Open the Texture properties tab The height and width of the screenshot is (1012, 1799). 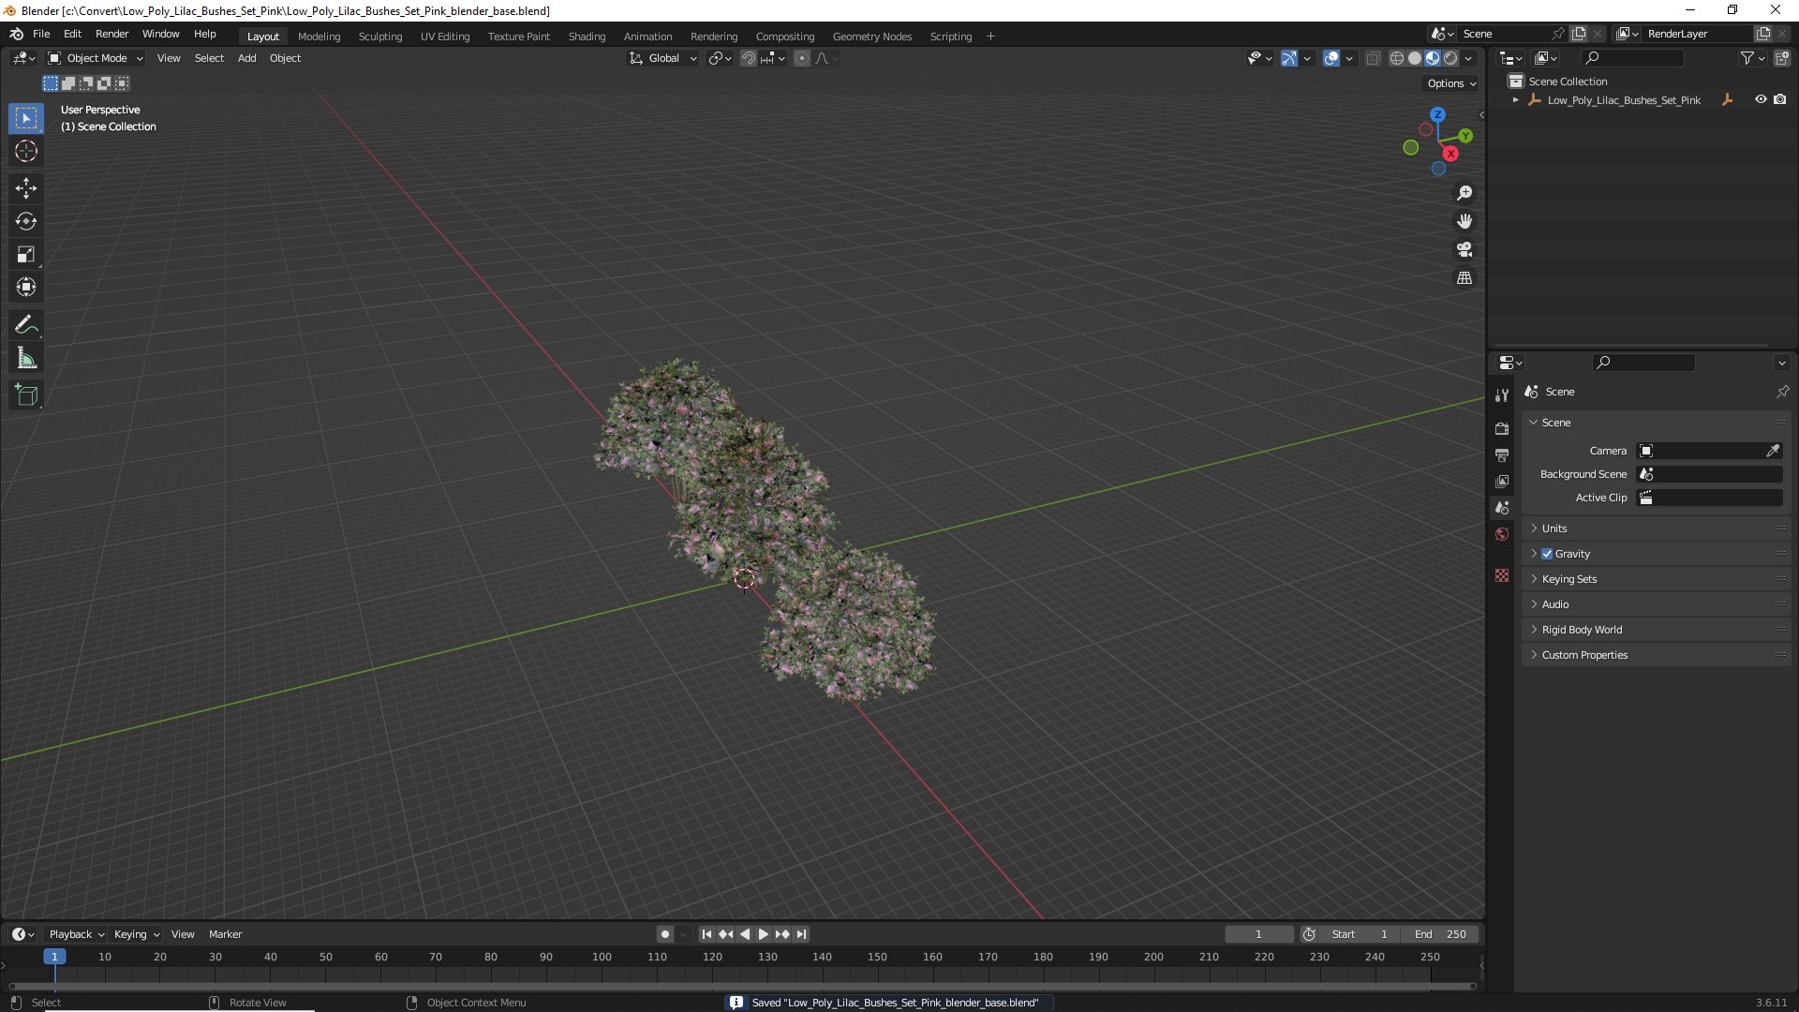(1502, 575)
